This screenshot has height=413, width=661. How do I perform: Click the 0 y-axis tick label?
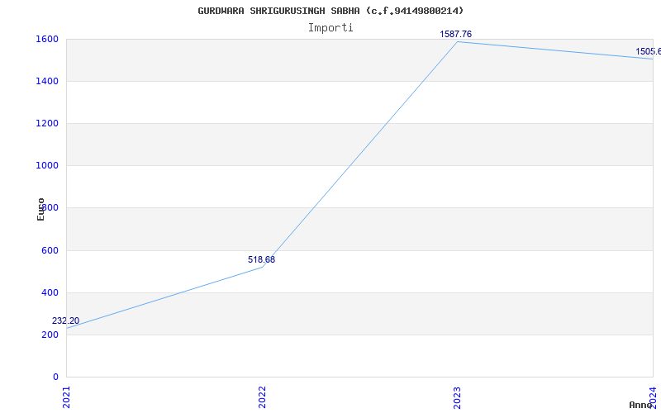point(55,377)
